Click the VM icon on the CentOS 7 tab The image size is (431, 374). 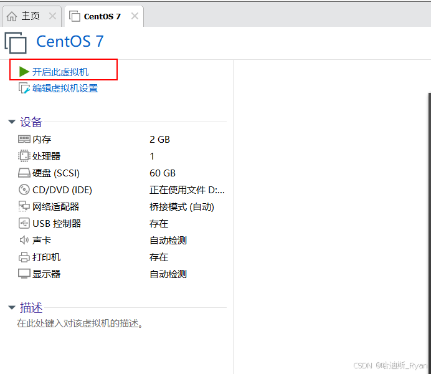pos(75,16)
